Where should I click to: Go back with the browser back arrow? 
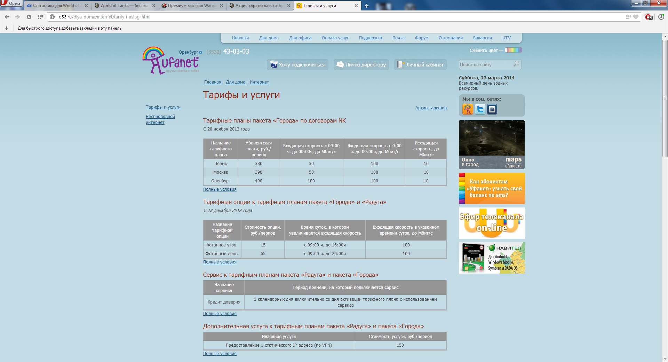point(7,17)
